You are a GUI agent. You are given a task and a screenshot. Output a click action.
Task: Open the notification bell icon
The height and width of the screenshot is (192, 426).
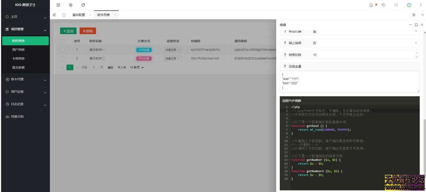click(371, 5)
